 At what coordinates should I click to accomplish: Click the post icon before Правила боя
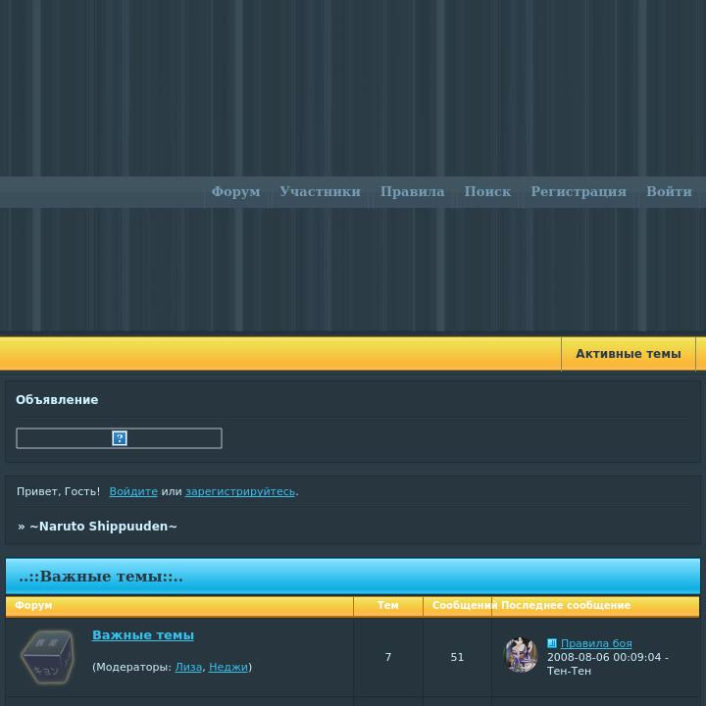[552, 643]
